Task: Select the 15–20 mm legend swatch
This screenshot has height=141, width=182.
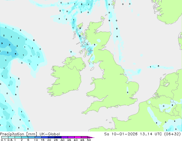Action: [44, 137]
